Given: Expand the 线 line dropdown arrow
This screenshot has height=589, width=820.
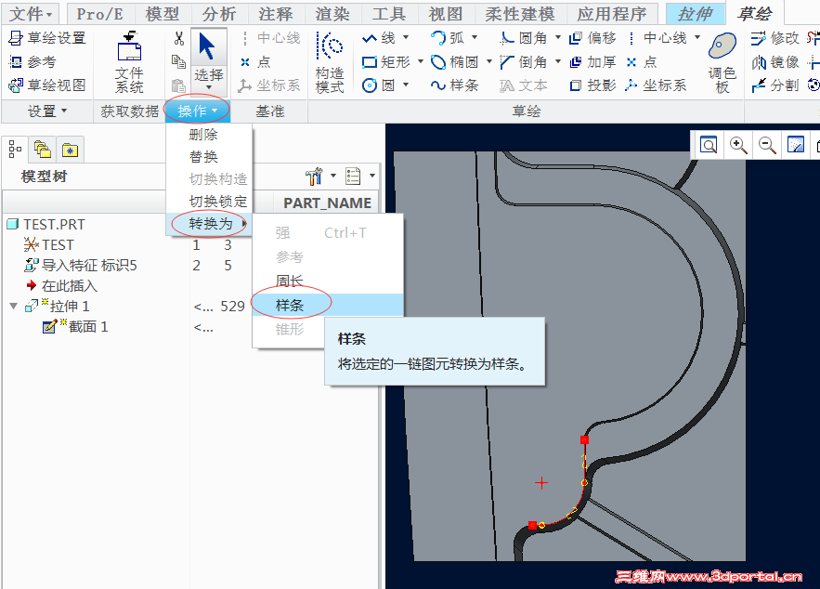Looking at the screenshot, I should [x=406, y=38].
